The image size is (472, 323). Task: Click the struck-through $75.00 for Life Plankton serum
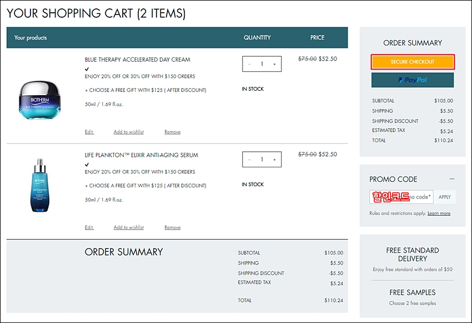(307, 154)
